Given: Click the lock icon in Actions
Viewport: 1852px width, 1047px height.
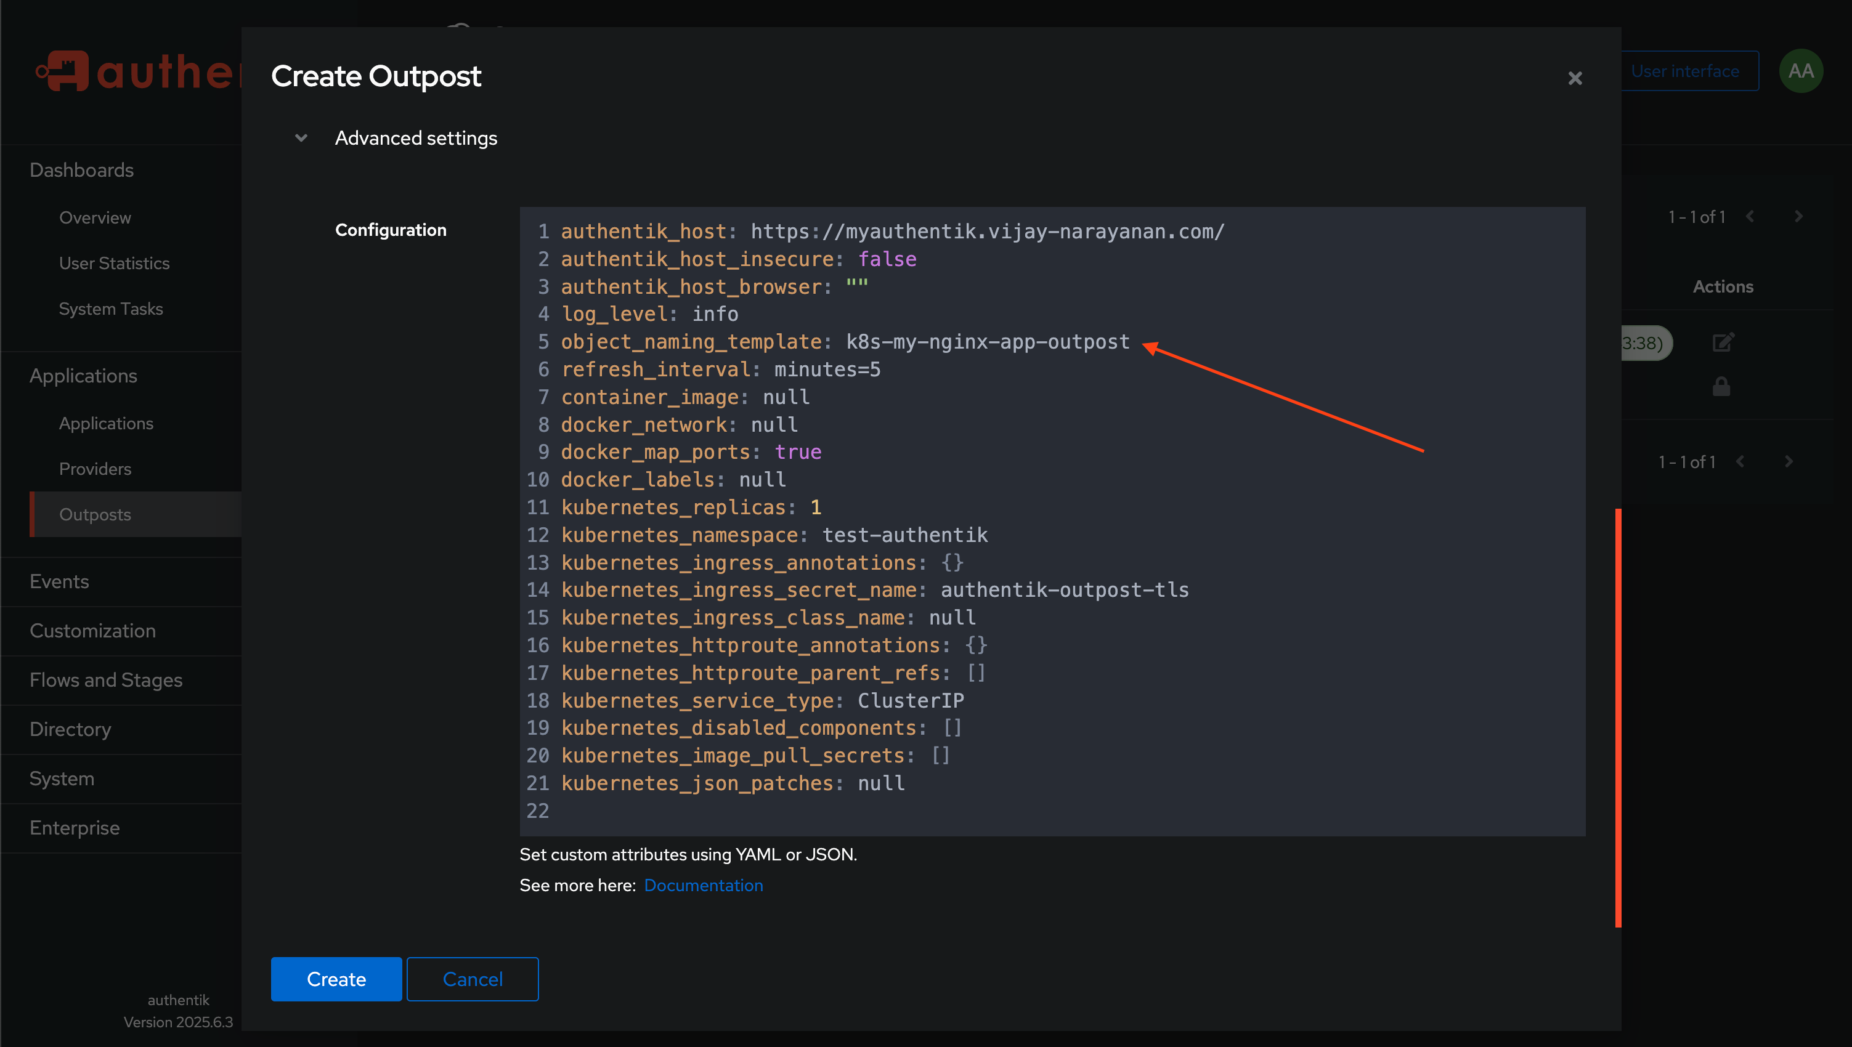Looking at the screenshot, I should (1721, 387).
